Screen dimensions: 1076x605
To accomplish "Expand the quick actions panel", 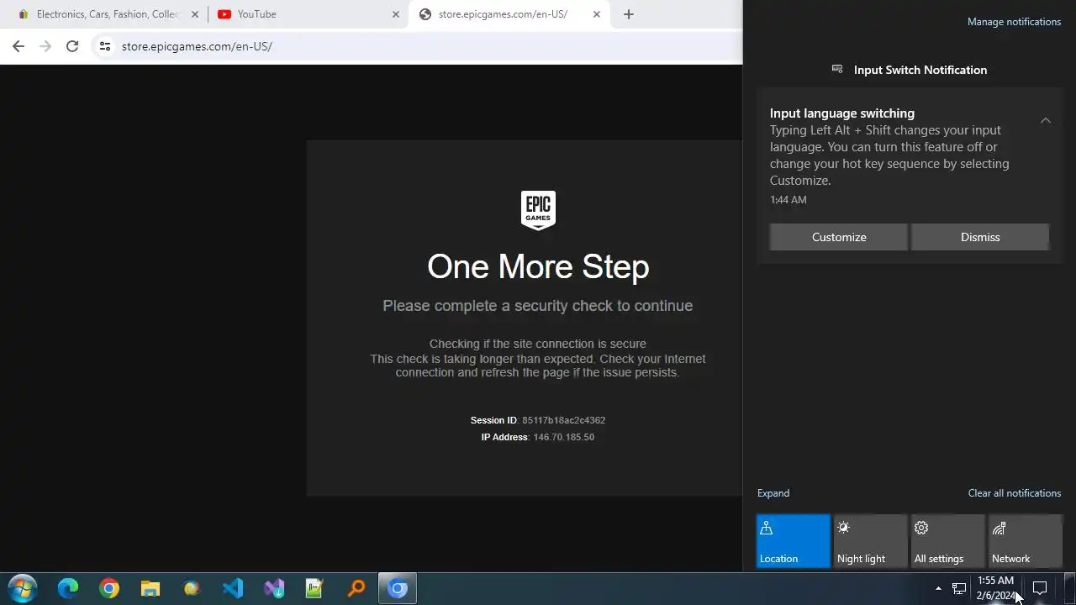I will click(x=773, y=493).
